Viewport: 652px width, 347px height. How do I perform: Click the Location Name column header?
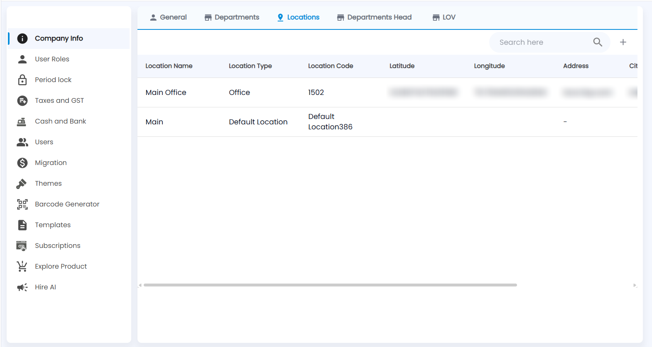tap(169, 66)
